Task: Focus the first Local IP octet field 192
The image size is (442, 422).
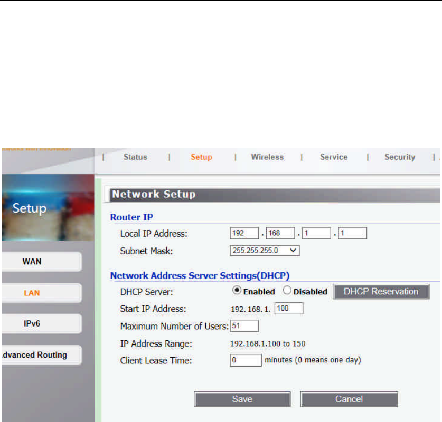Action: [244, 233]
